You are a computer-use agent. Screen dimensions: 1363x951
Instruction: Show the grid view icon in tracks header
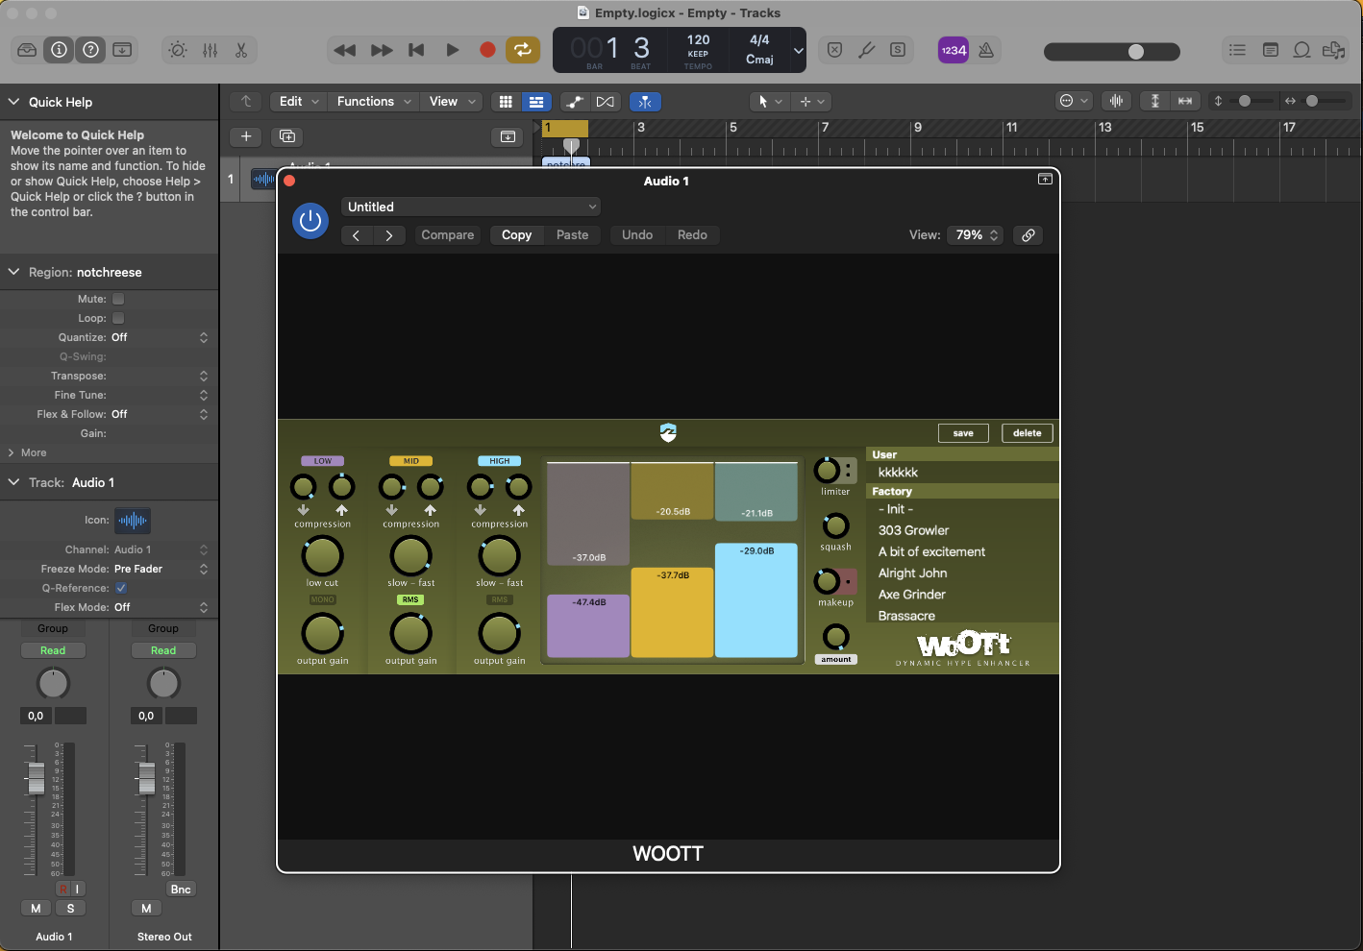506,102
